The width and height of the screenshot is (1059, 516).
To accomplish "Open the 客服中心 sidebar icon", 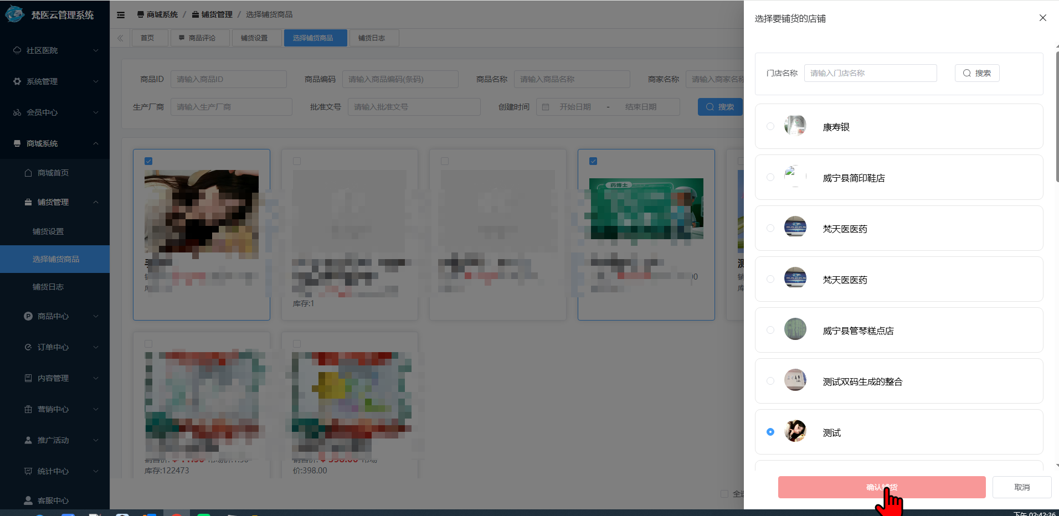I will click(x=28, y=500).
